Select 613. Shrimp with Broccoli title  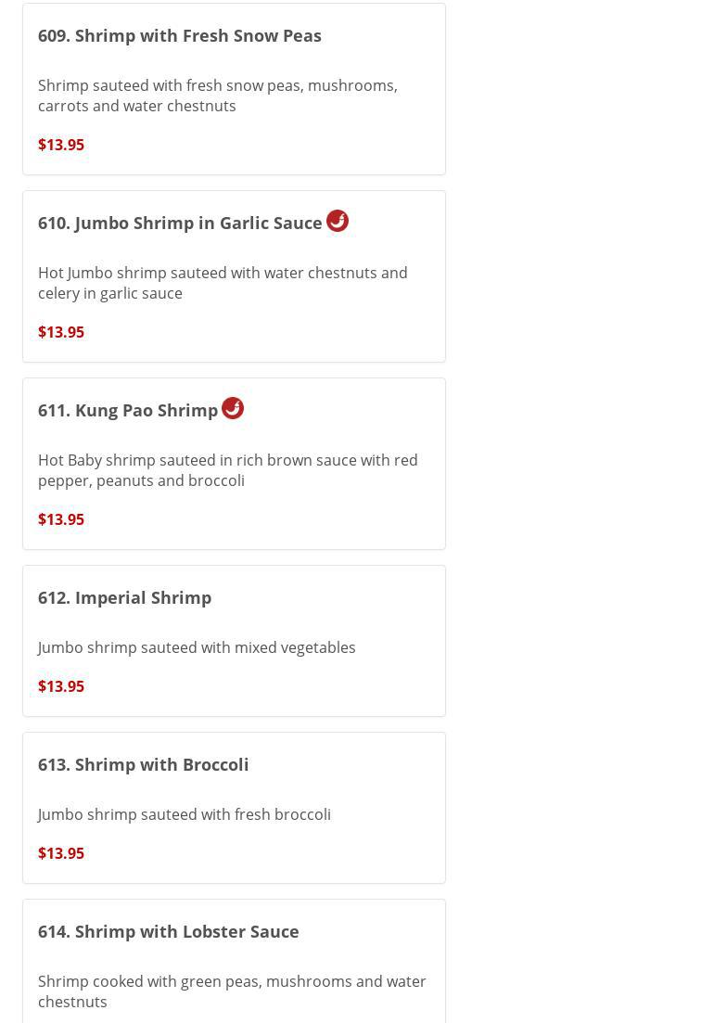tap(143, 764)
